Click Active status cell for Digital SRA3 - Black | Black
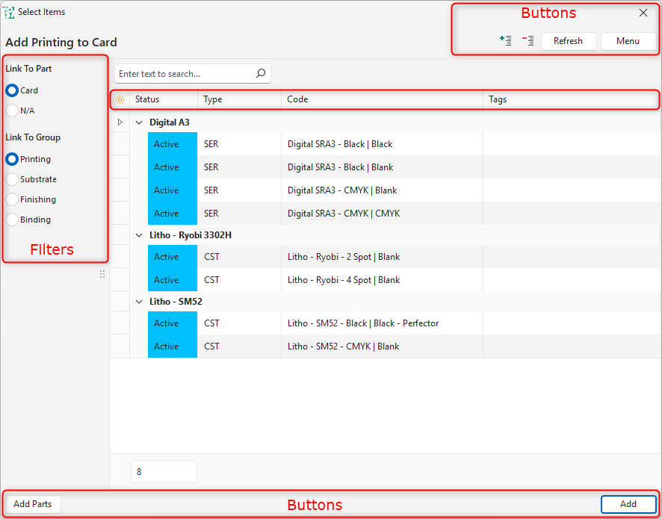The width and height of the screenshot is (662, 519). click(x=173, y=144)
